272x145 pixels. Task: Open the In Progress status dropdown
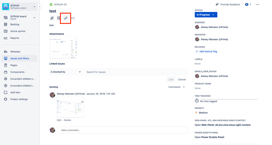(x=206, y=15)
